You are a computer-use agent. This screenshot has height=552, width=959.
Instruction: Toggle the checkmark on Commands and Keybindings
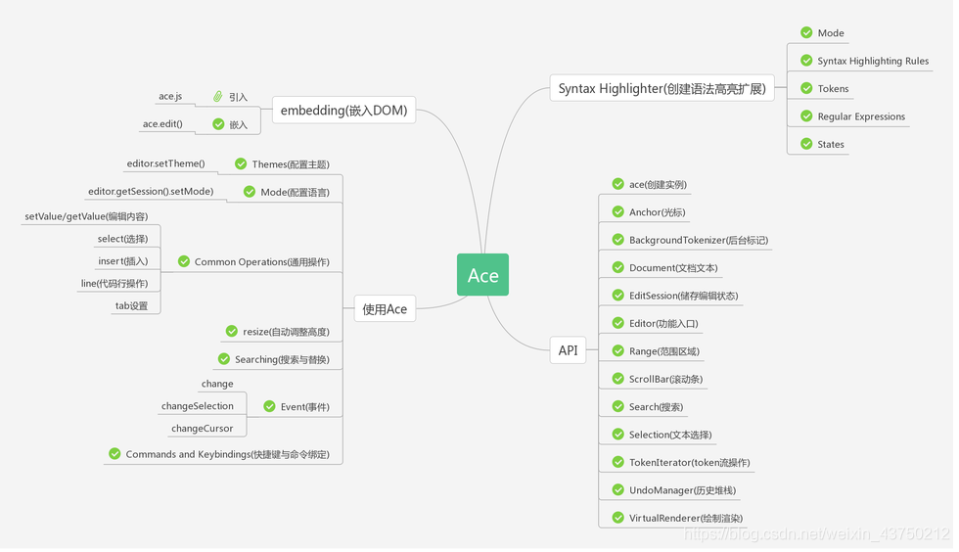[x=115, y=453]
